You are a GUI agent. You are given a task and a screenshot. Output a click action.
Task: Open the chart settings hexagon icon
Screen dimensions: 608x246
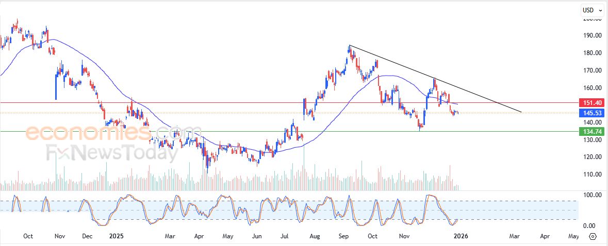(593, 236)
